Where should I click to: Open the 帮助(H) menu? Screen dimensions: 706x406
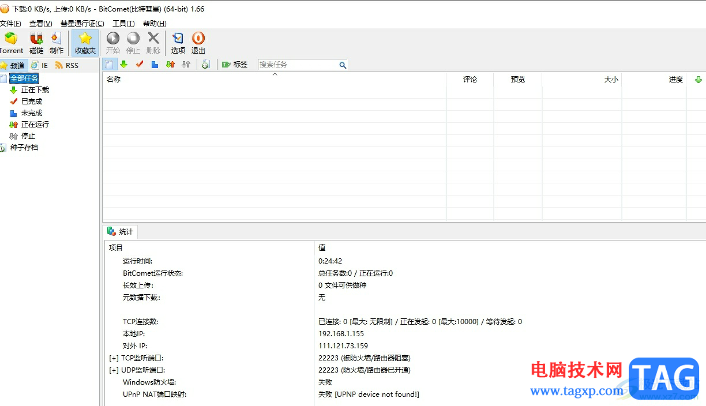(x=155, y=24)
